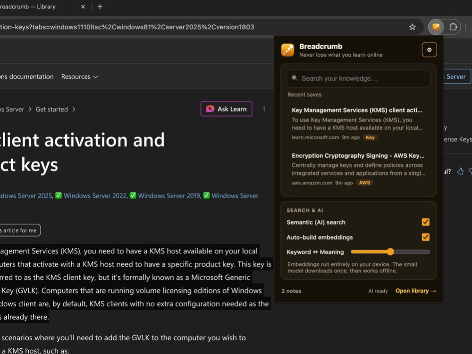Click the browser address bar URL
The image size is (472, 354).
click(x=126, y=27)
